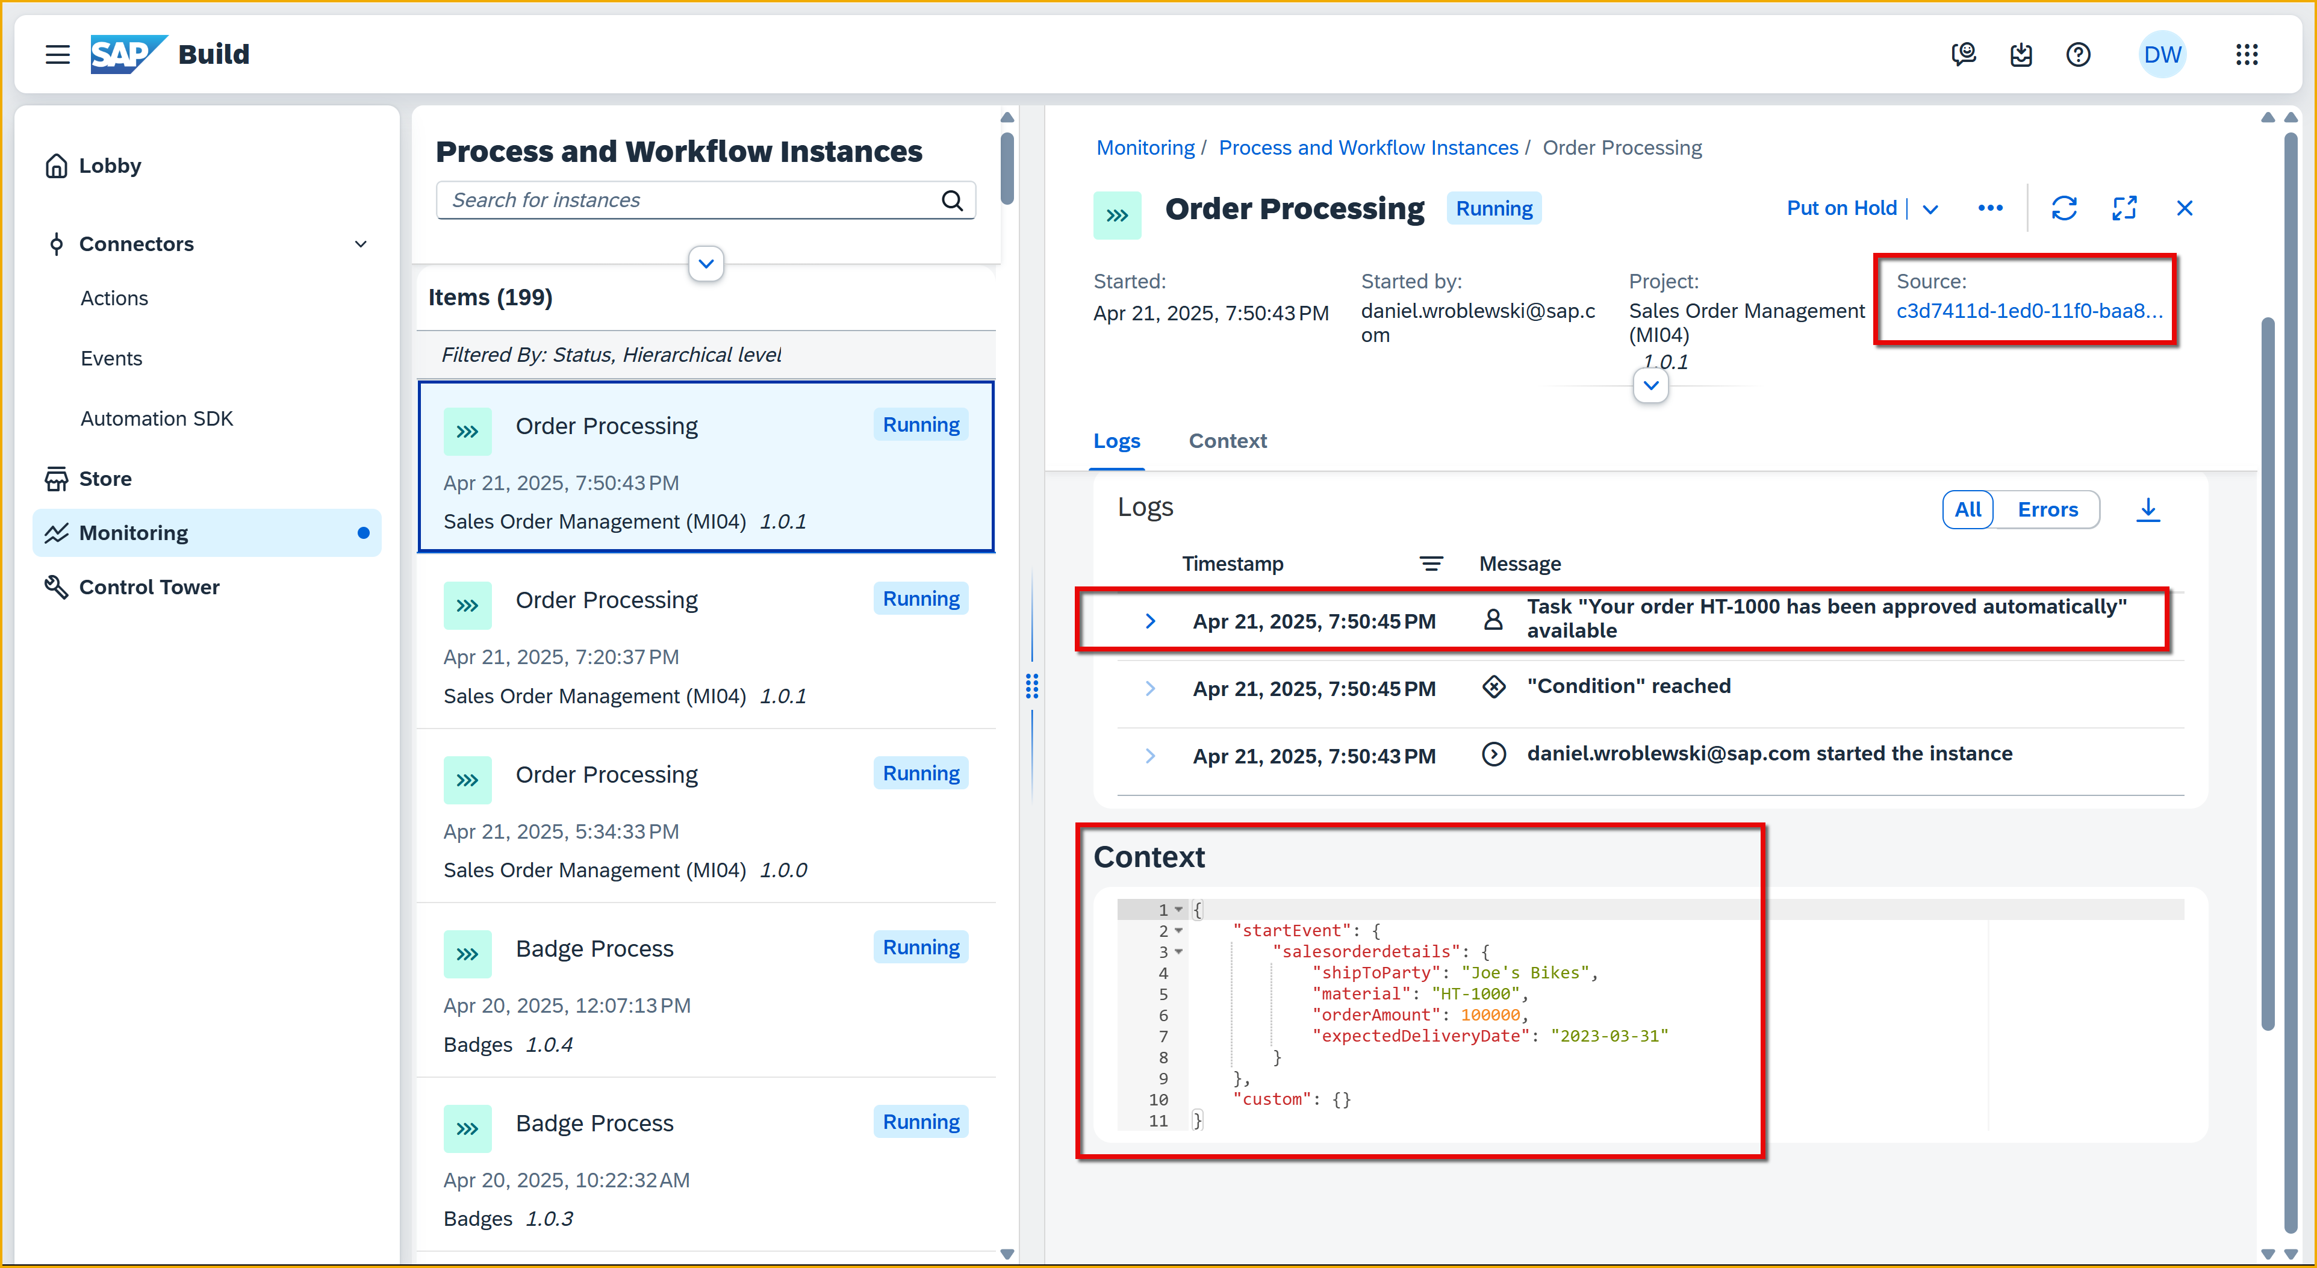This screenshot has height=1268, width=2317.
Task: Click the splitter grip between panels
Action: (x=1031, y=686)
